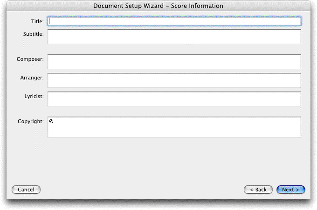Click blank space between Cancel and Back buttons

point(142,190)
